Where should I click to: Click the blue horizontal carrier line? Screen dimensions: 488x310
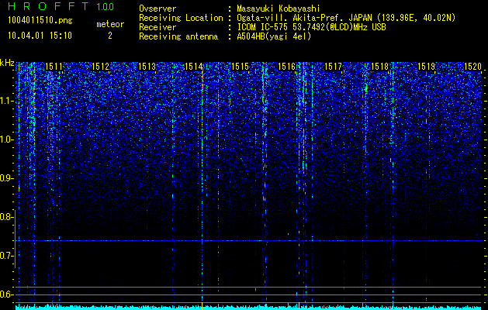tap(249, 241)
